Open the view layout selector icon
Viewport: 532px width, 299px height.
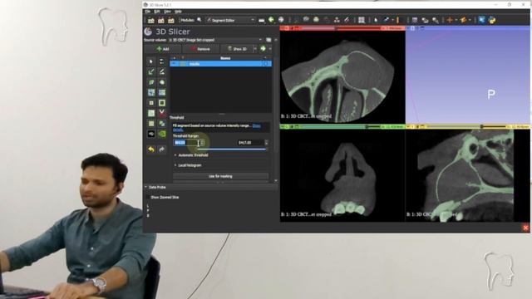pyautogui.click(x=362, y=20)
